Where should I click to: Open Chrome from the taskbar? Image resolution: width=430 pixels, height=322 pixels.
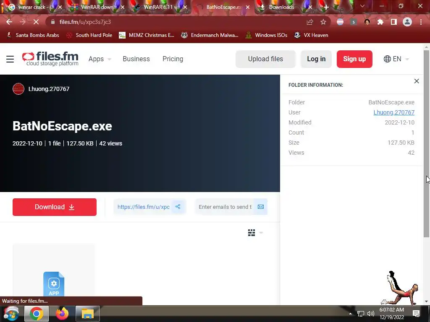pos(37,314)
